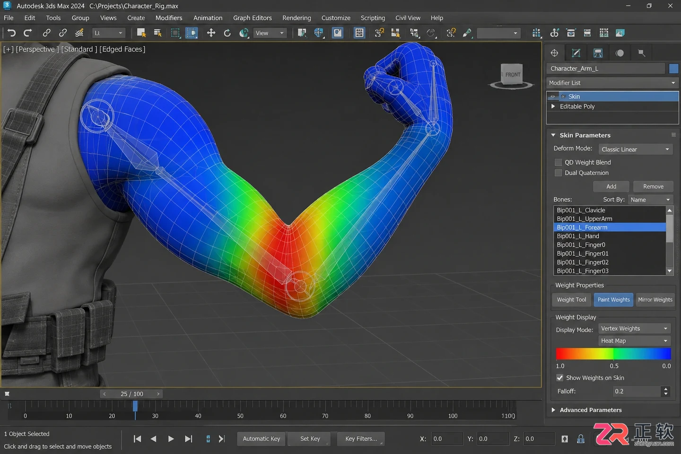681x454 pixels.
Task: Select the Link tool icon
Action: click(x=46, y=33)
